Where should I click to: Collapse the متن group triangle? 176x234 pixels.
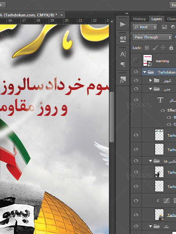(150, 89)
